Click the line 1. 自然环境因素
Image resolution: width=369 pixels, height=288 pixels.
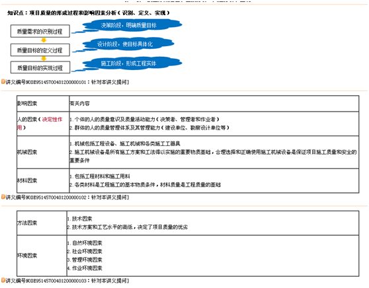85,243
